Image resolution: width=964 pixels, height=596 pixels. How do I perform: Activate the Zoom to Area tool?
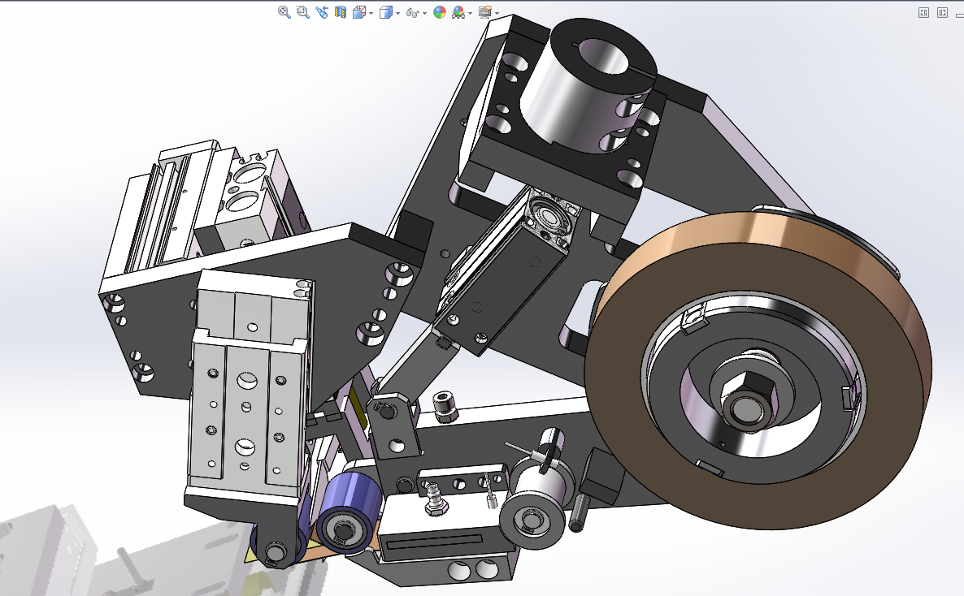click(x=303, y=12)
